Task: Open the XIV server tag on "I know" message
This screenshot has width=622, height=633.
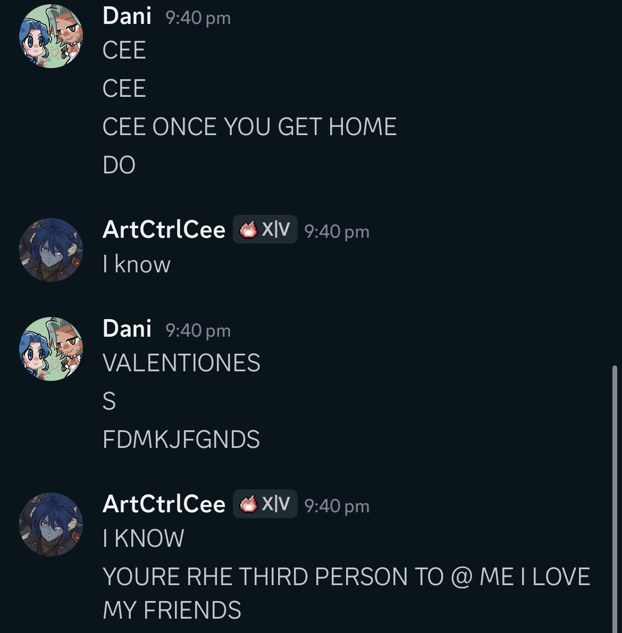Action: pyautogui.click(x=265, y=229)
